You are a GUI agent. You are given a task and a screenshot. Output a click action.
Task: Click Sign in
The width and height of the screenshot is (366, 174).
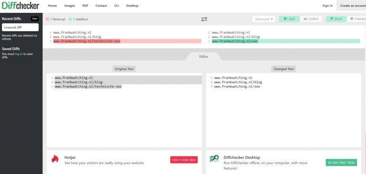pyautogui.click(x=327, y=6)
